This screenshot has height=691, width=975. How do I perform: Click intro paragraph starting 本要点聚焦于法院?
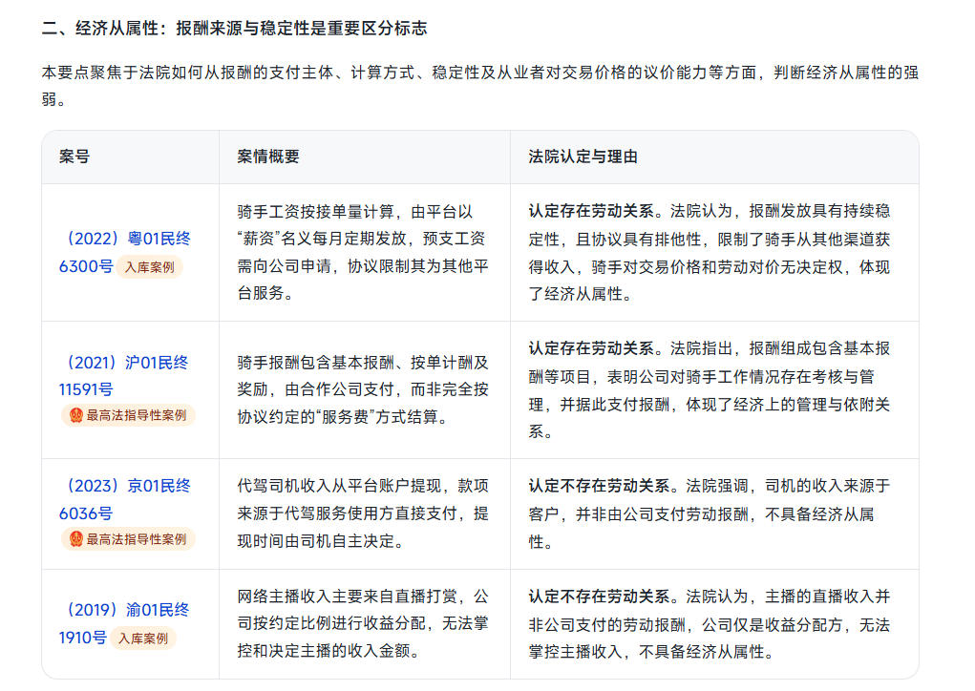480,86
